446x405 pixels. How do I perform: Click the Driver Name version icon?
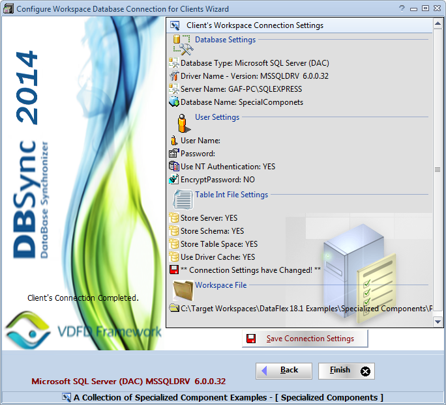point(173,76)
